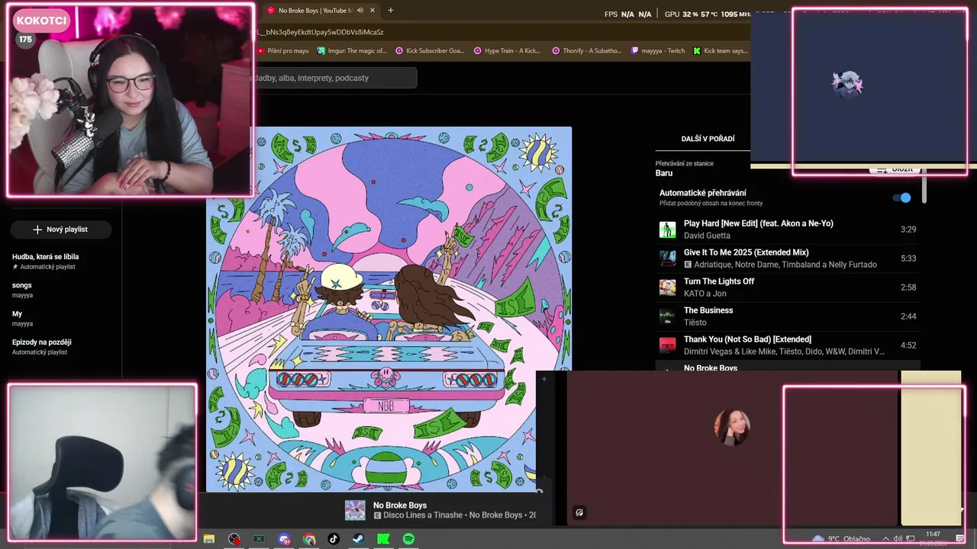Click David Guetta artist name
The image size is (977, 549).
(x=707, y=236)
